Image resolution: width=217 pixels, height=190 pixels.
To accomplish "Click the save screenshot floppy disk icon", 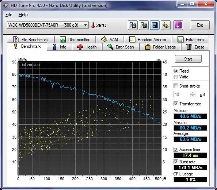I will pos(155,25).
